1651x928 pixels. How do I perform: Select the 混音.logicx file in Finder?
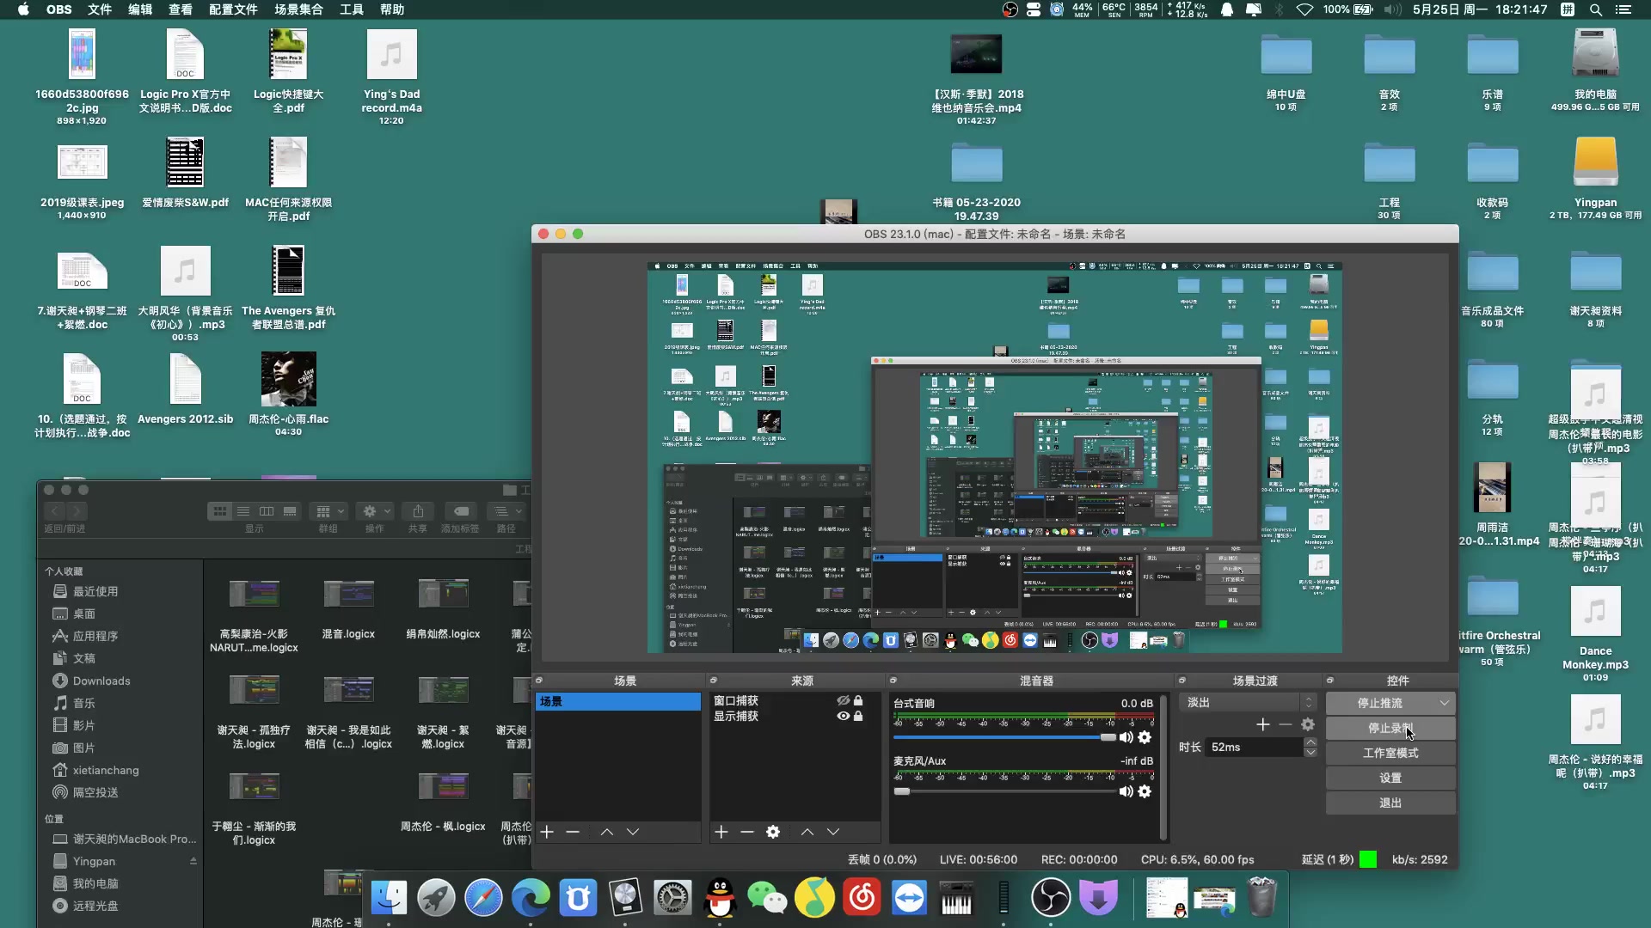(348, 611)
